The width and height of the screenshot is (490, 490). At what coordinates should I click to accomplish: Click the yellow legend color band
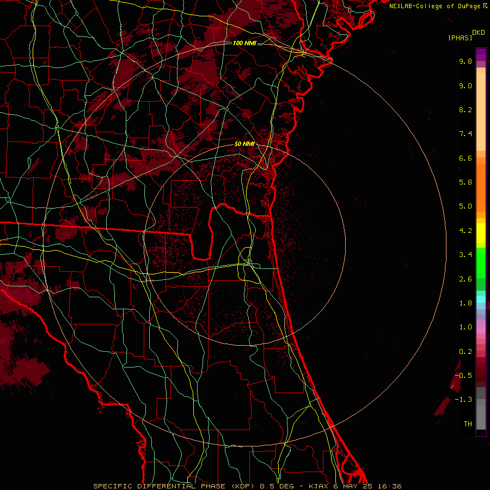(481, 233)
